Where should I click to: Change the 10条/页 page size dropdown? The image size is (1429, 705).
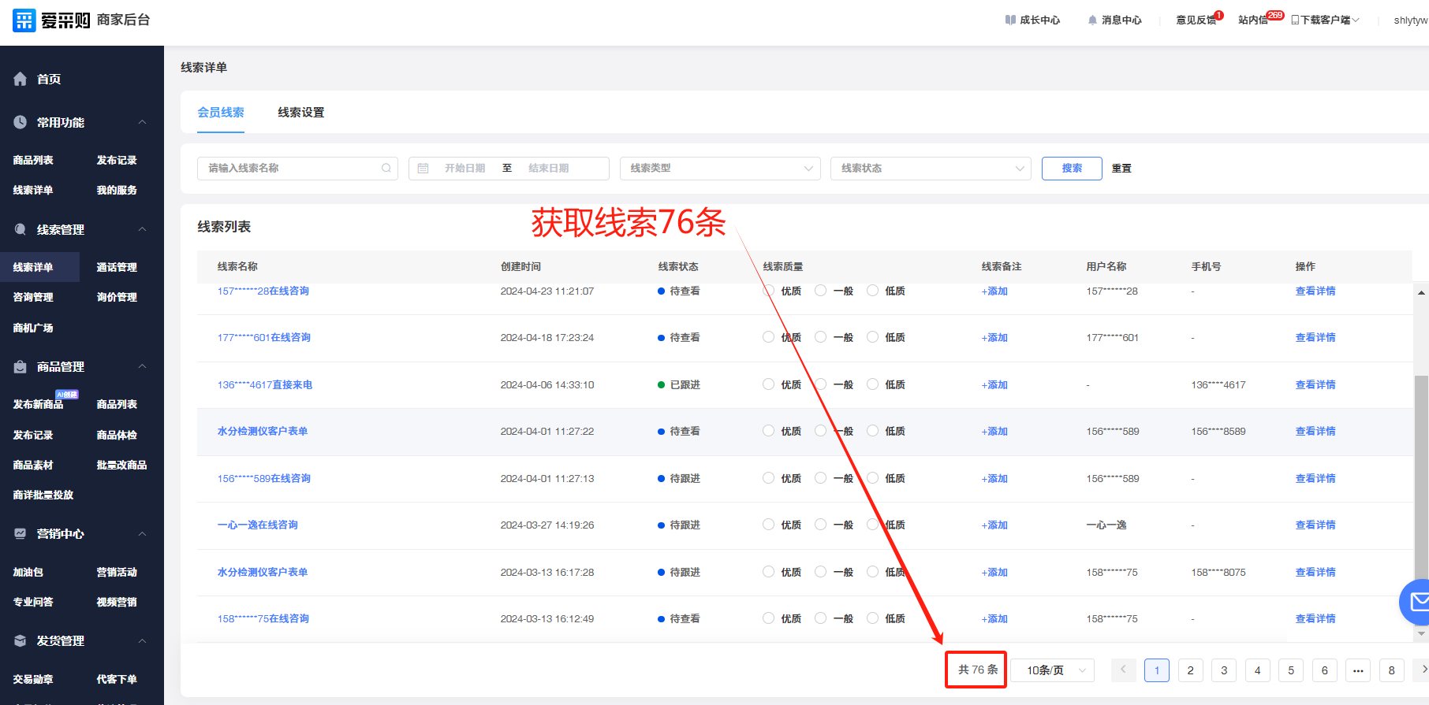(x=1052, y=670)
